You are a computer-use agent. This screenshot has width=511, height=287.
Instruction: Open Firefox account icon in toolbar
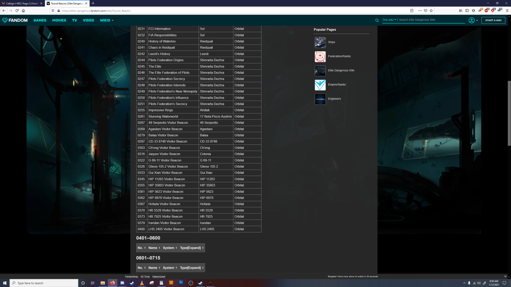473,10
